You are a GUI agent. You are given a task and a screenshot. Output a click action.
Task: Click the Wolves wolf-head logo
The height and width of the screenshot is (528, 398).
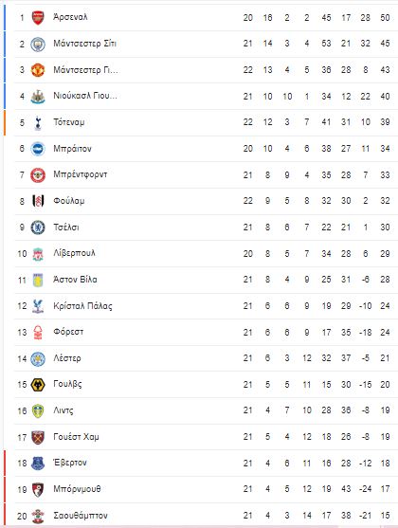pos(38,385)
